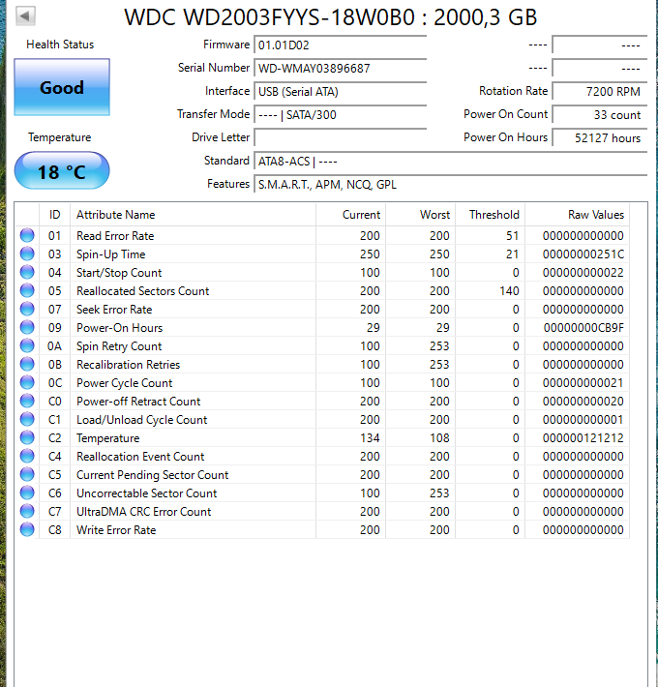Select the 'Seek Error Rate' attribute name
This screenshot has height=687, width=658.
click(x=114, y=310)
